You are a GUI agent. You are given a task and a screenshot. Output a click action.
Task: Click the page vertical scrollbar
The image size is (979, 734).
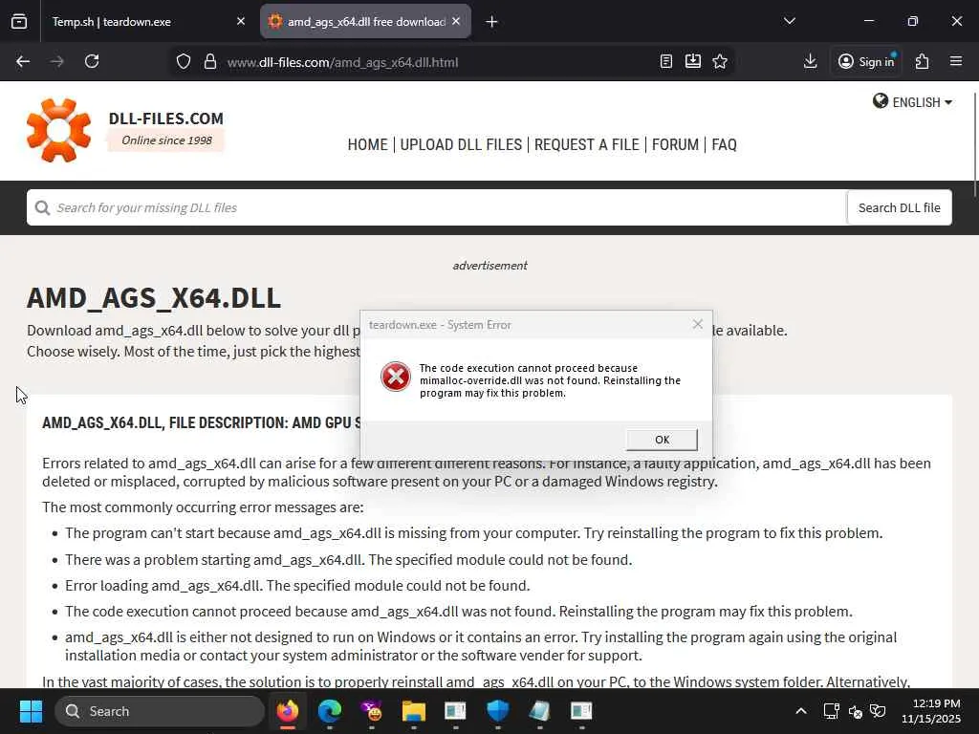click(974, 143)
